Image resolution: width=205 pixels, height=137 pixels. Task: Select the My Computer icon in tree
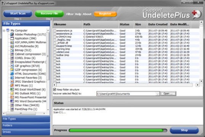[8, 30]
